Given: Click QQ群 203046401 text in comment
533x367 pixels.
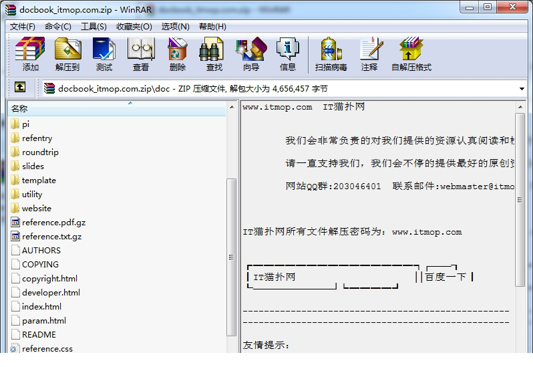Looking at the screenshot, I should [333, 186].
